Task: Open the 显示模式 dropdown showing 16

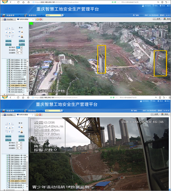Action: click(19, 47)
